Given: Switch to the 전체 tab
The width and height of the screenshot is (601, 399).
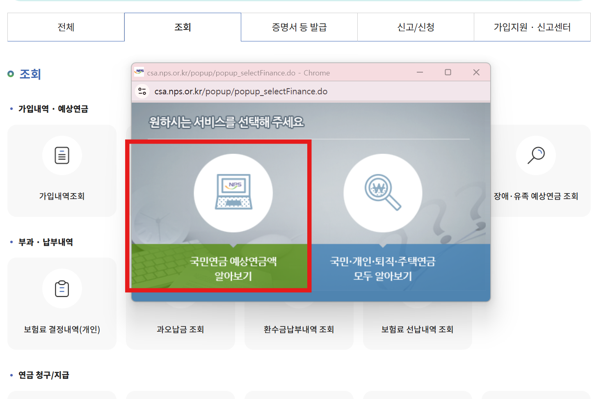Looking at the screenshot, I should click(x=66, y=27).
